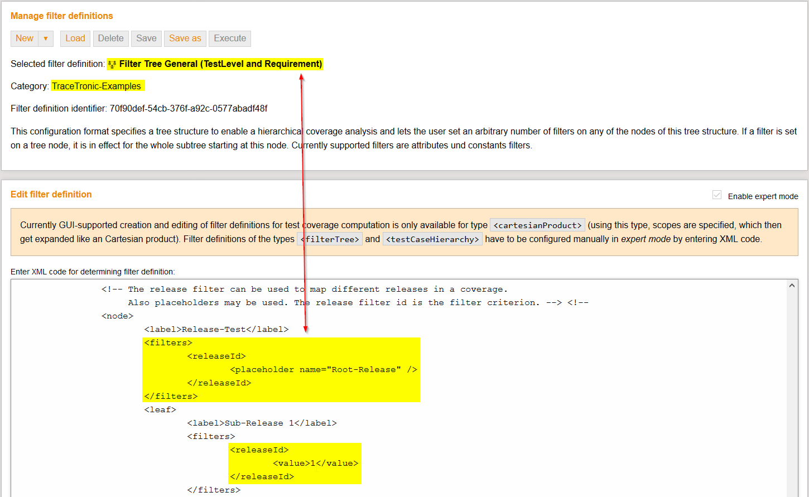
Task: Click the Release-Test label line in the XML editor
Action: [216, 330]
